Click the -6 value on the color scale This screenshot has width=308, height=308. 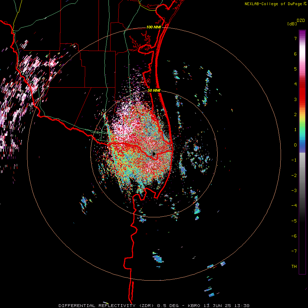coord(294,236)
